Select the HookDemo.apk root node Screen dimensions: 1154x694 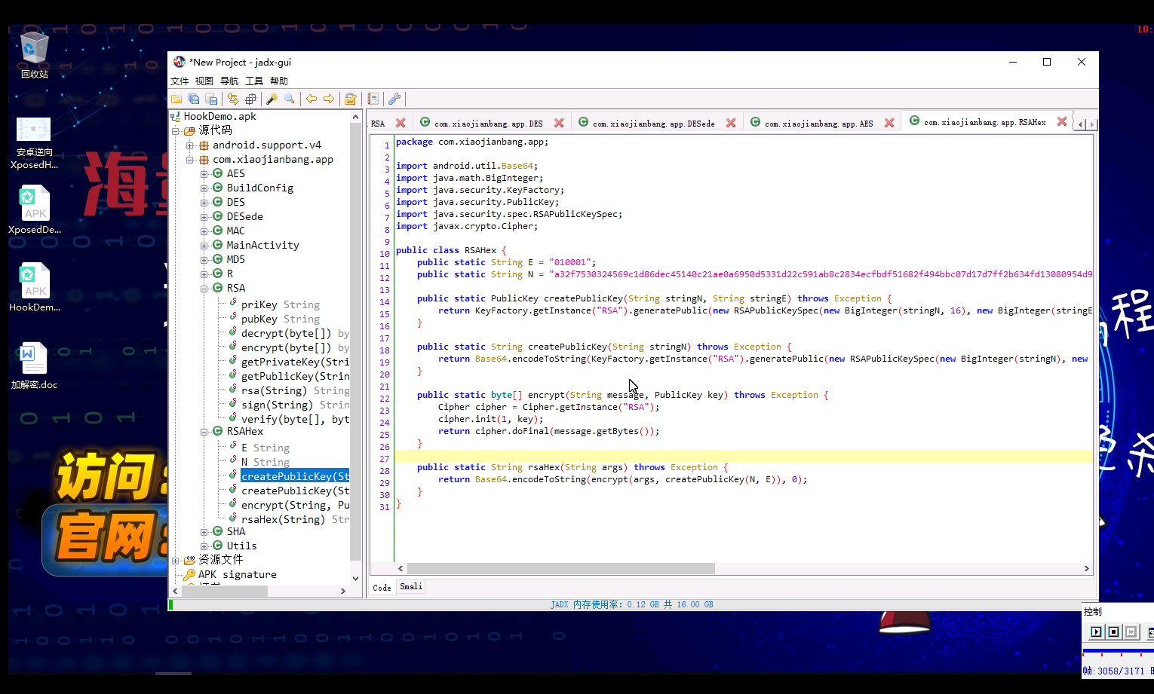(219, 116)
